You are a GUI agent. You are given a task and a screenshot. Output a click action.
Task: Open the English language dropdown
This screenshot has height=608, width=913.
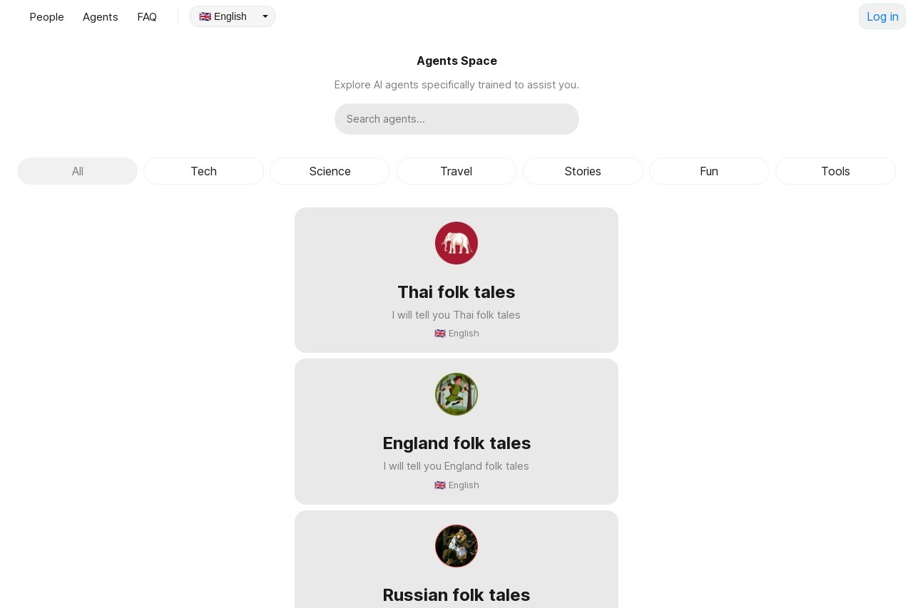pos(232,16)
